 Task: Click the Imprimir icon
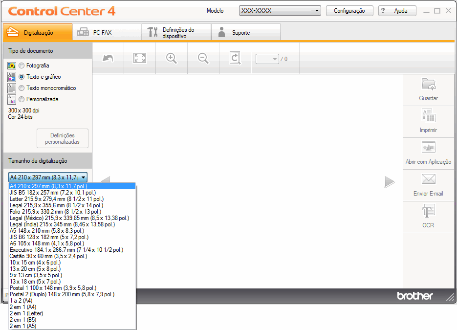click(429, 115)
